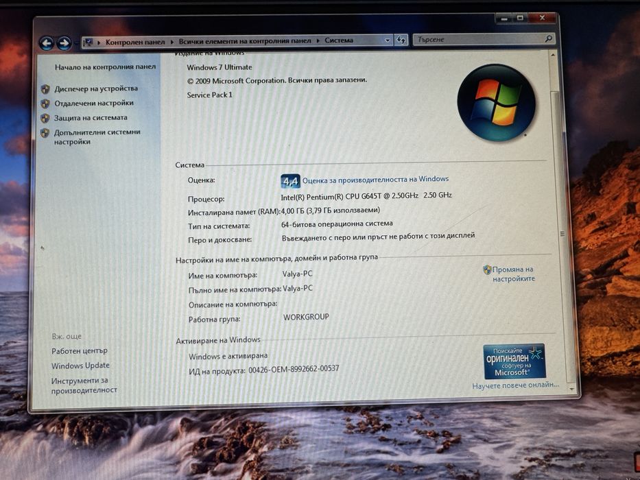Image resolution: width=640 pixels, height=480 pixels.
Task: Open Отдалечени настройки
Action: (94, 104)
